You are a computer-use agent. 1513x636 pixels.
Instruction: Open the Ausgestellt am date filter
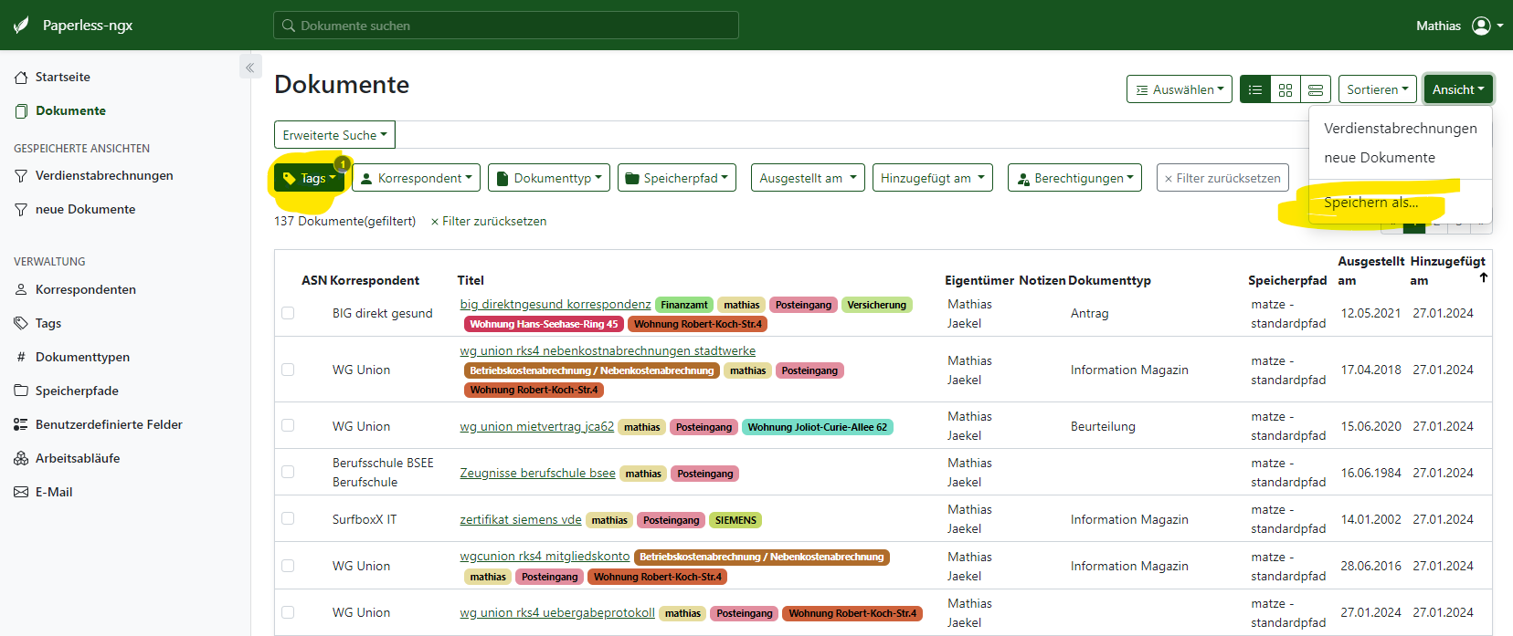point(808,178)
